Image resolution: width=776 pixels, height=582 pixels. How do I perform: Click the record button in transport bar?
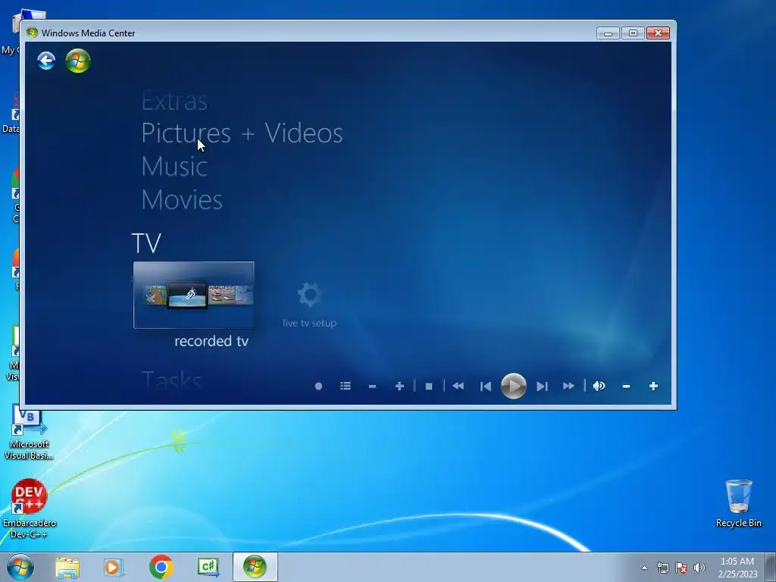pos(319,386)
